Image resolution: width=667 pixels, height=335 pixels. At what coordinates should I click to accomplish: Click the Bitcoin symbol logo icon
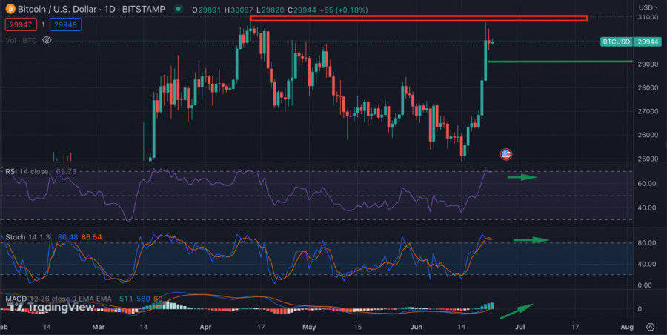[10, 8]
